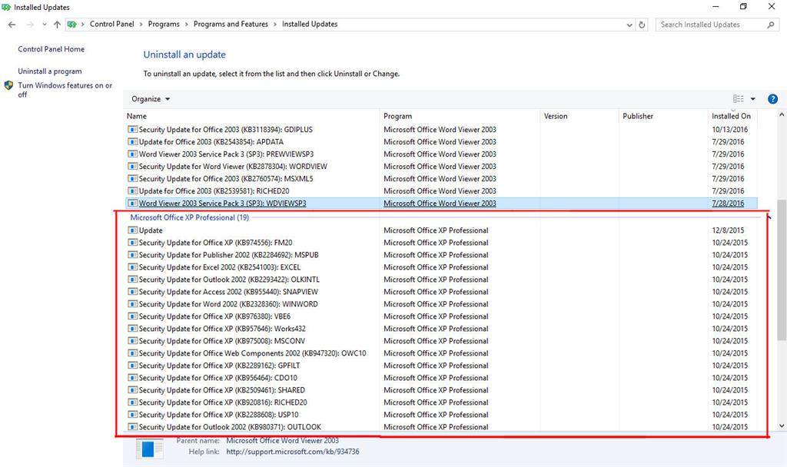Click the vertical scrollbar thumb
The width and height of the screenshot is (787, 467).
[782, 270]
